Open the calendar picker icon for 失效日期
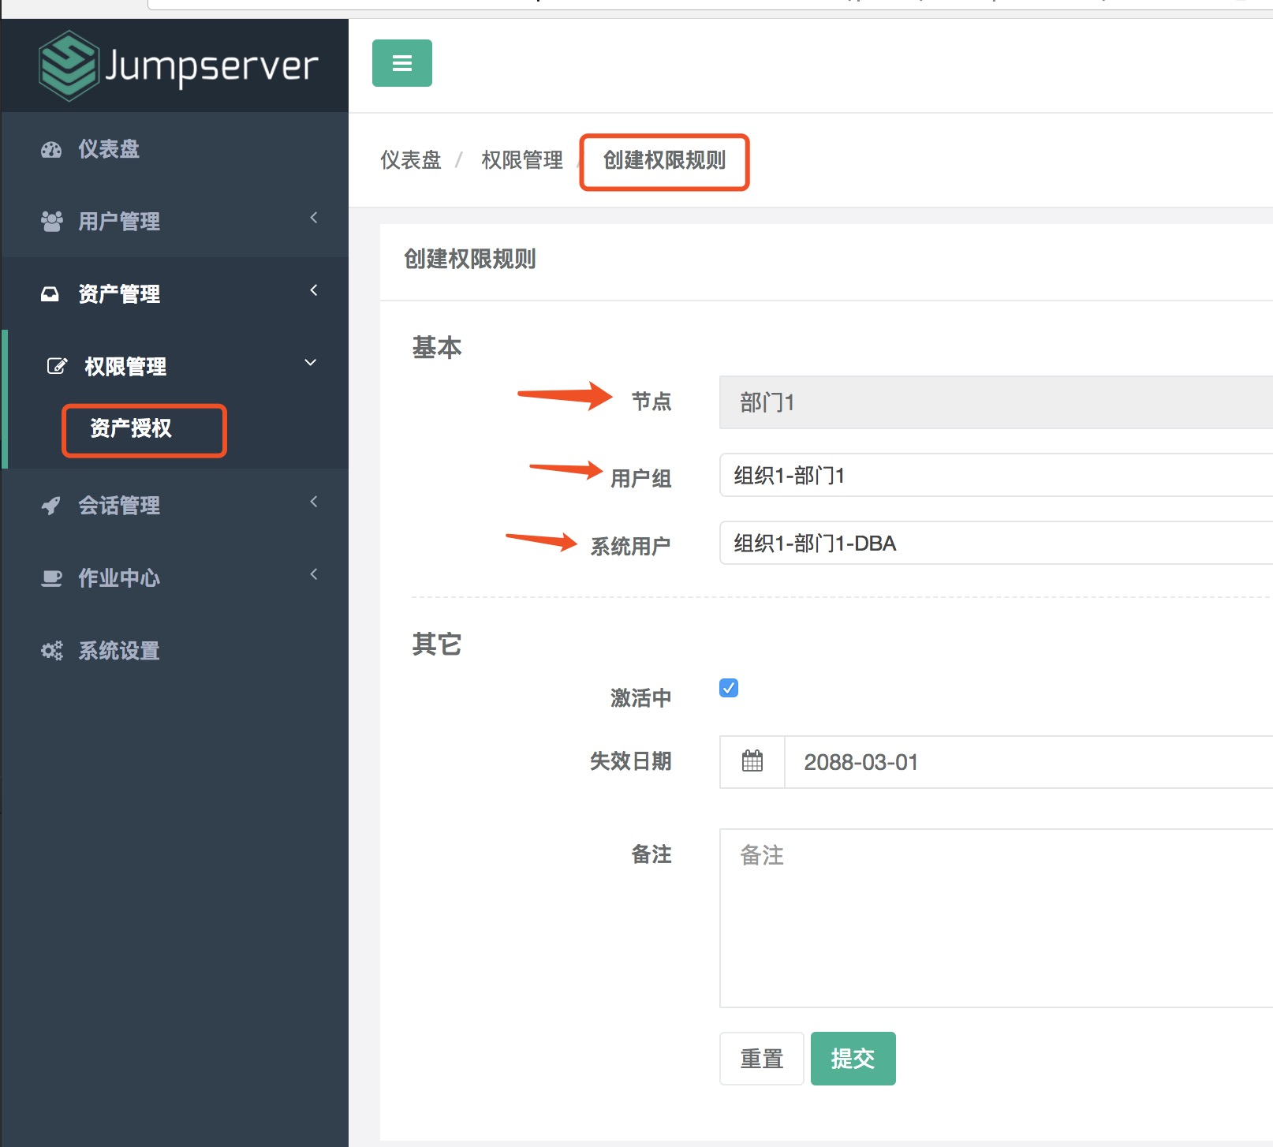 752,762
